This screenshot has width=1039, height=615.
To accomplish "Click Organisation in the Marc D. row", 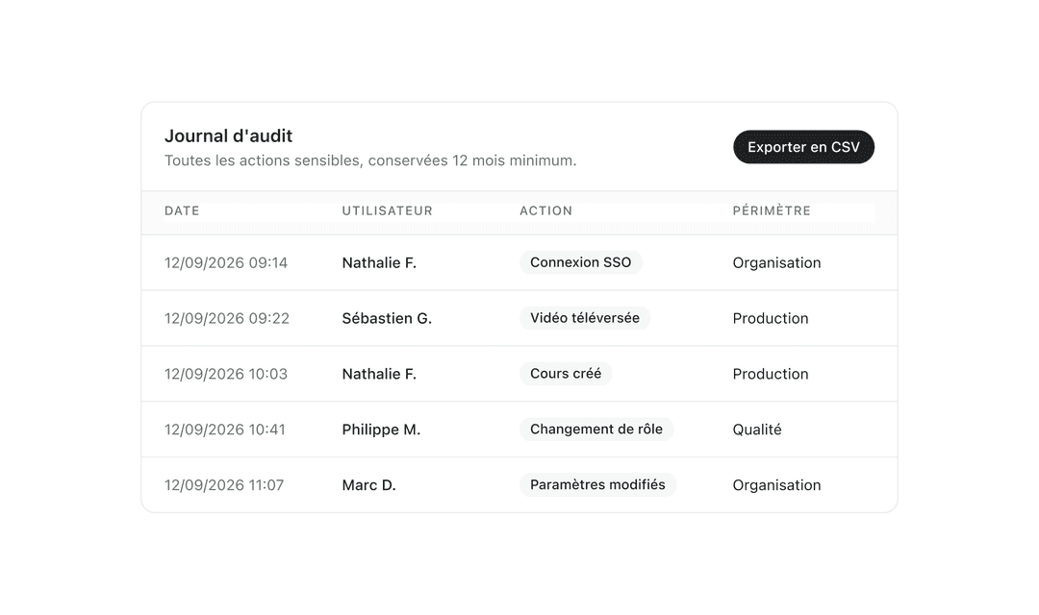I will 776,485.
